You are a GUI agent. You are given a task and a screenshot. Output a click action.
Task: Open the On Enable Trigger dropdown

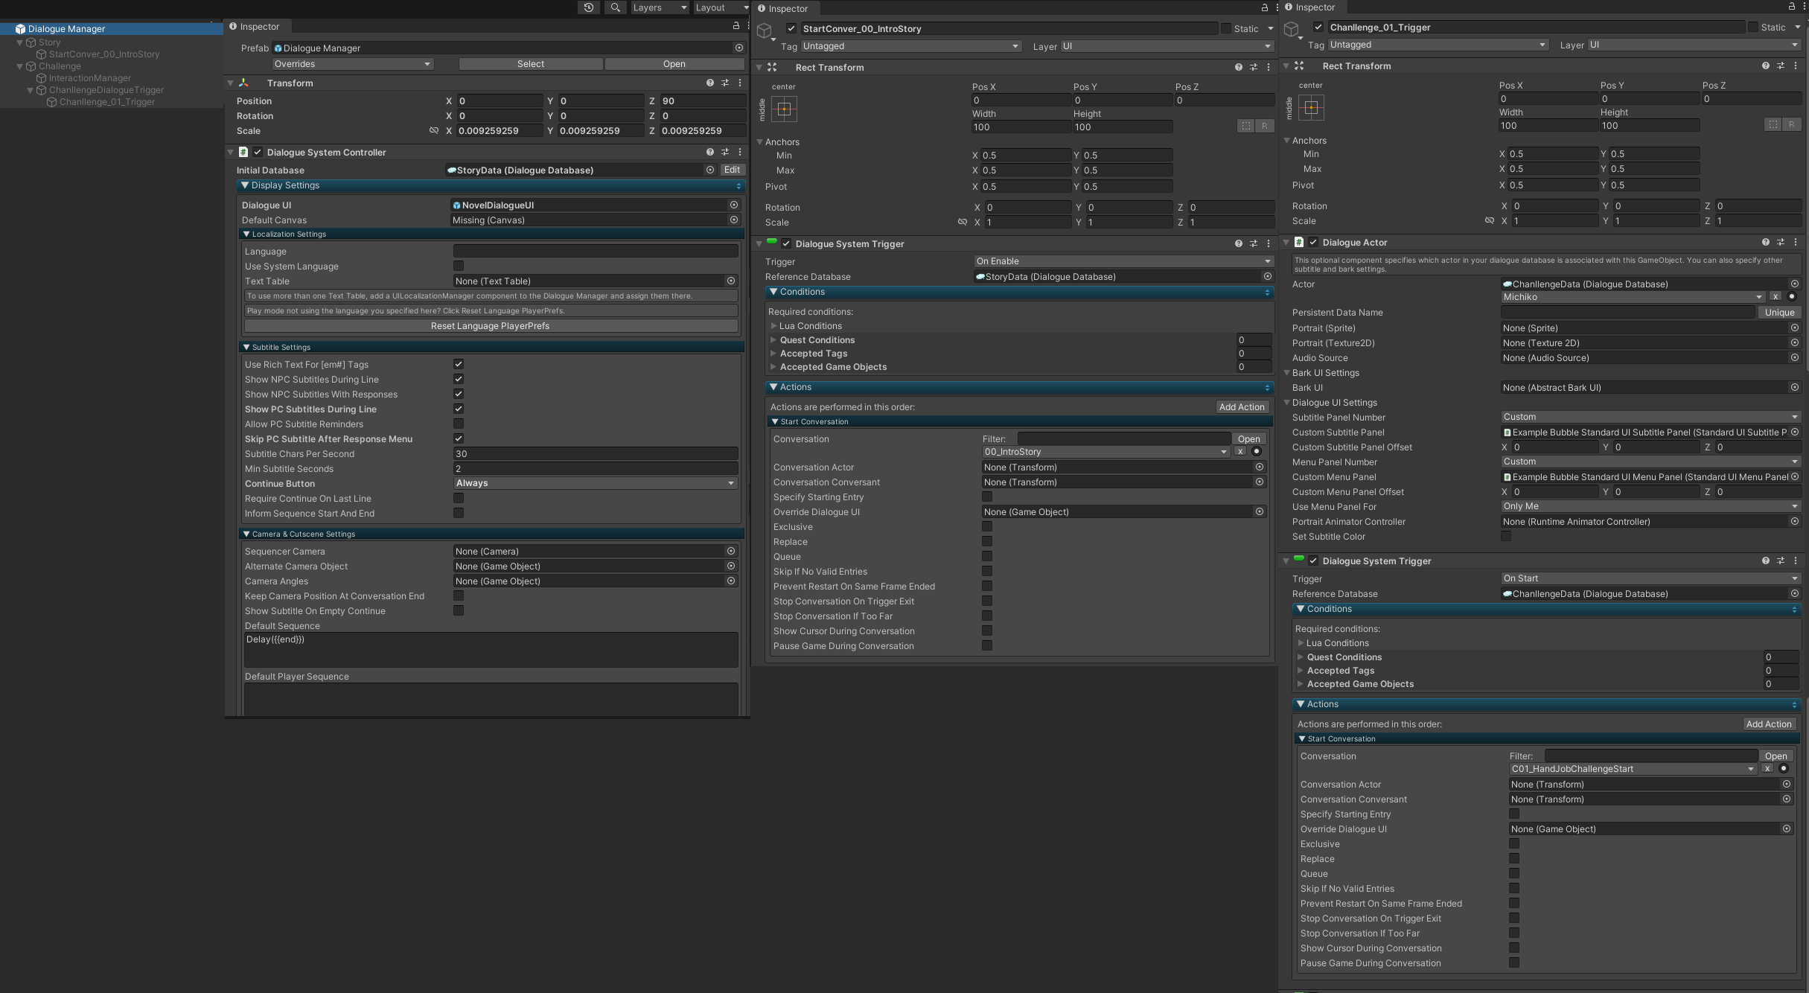[1123, 261]
